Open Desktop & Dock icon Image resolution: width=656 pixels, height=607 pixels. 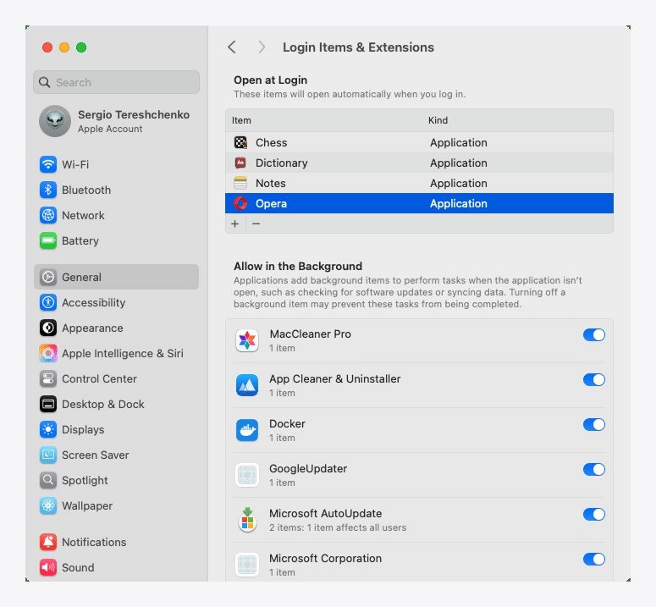(48, 404)
